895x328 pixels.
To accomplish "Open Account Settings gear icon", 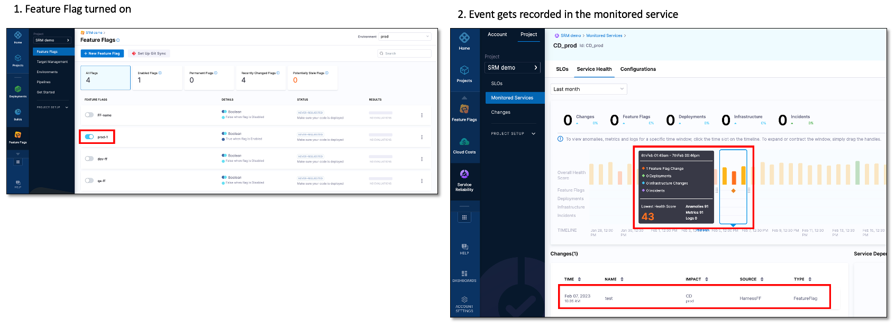I will click(464, 300).
